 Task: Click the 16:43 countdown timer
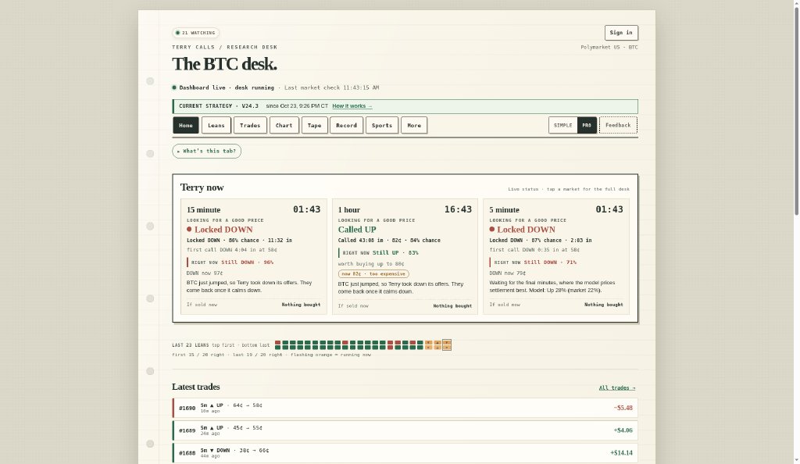pyautogui.click(x=458, y=209)
